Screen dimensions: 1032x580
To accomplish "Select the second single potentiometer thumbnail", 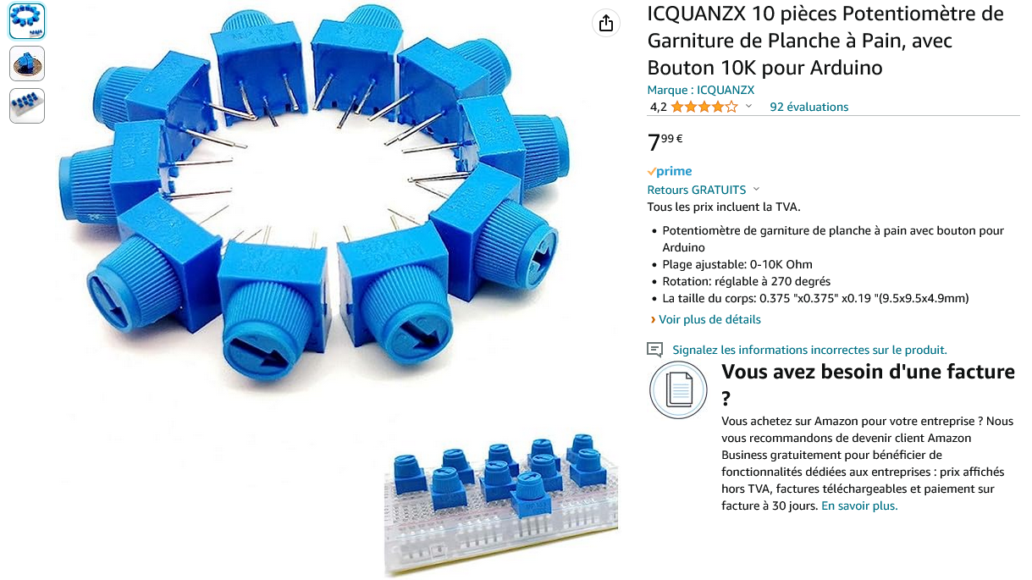I will click(x=27, y=64).
